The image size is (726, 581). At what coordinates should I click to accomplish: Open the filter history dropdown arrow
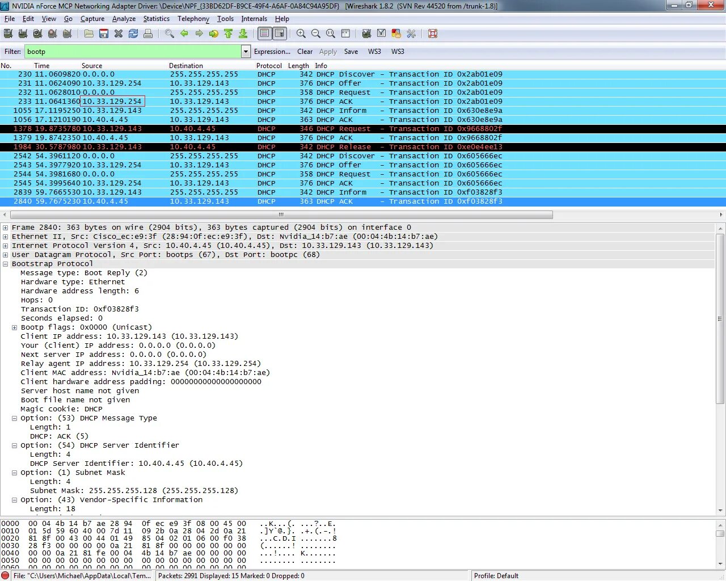tap(246, 52)
